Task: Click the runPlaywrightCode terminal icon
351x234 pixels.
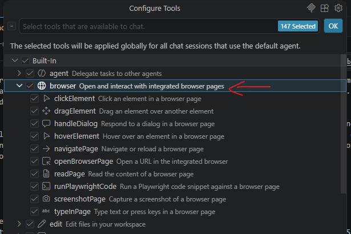Action: click(x=46, y=186)
